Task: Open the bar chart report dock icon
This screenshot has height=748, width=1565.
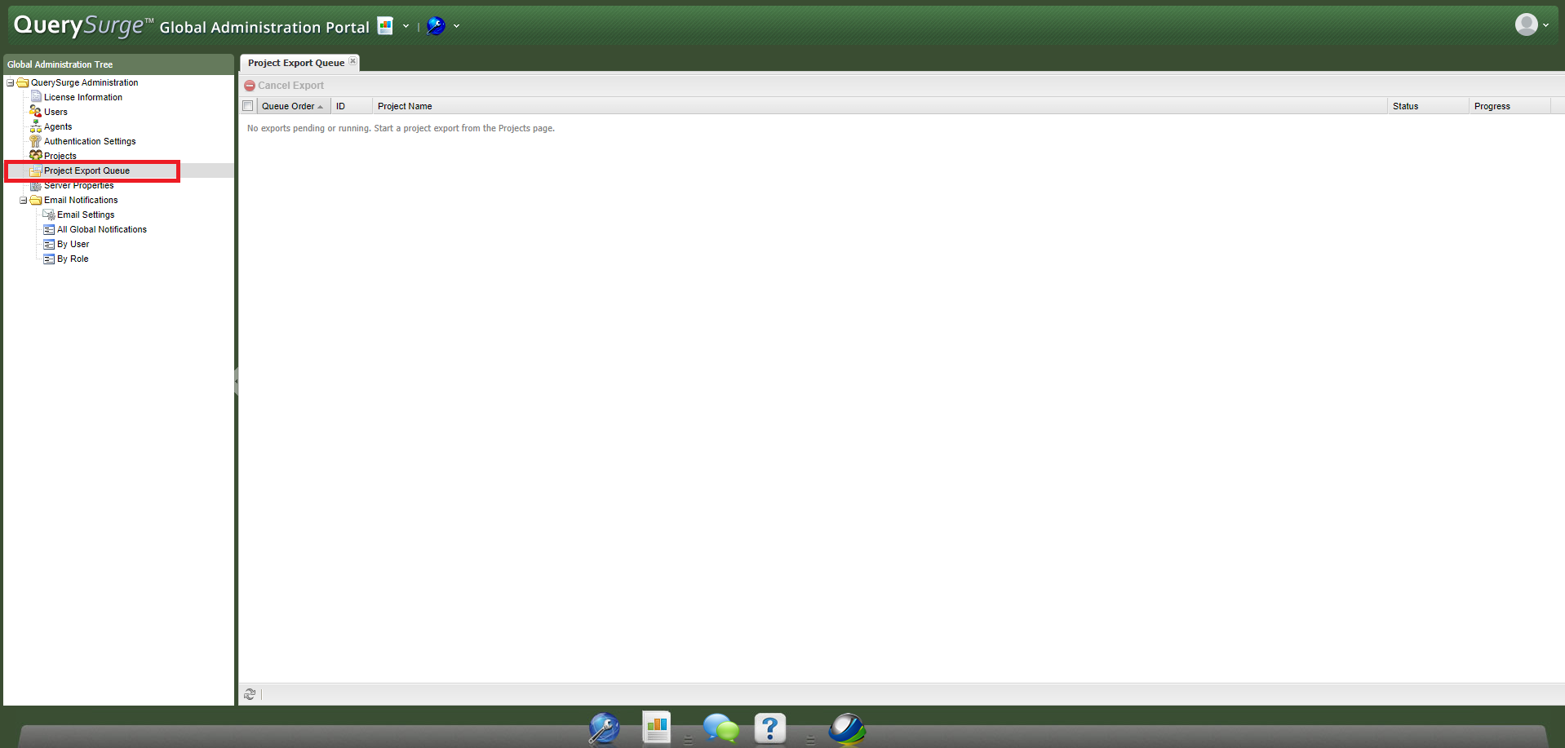Action: 656,727
